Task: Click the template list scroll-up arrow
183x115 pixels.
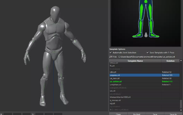Action: [181, 61]
